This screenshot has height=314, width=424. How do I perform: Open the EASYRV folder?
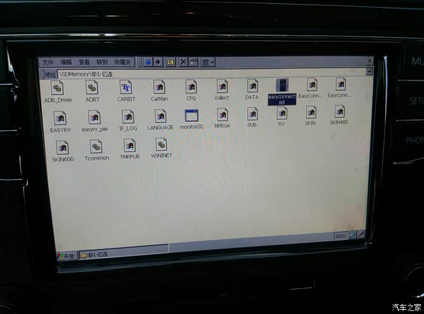(60, 122)
